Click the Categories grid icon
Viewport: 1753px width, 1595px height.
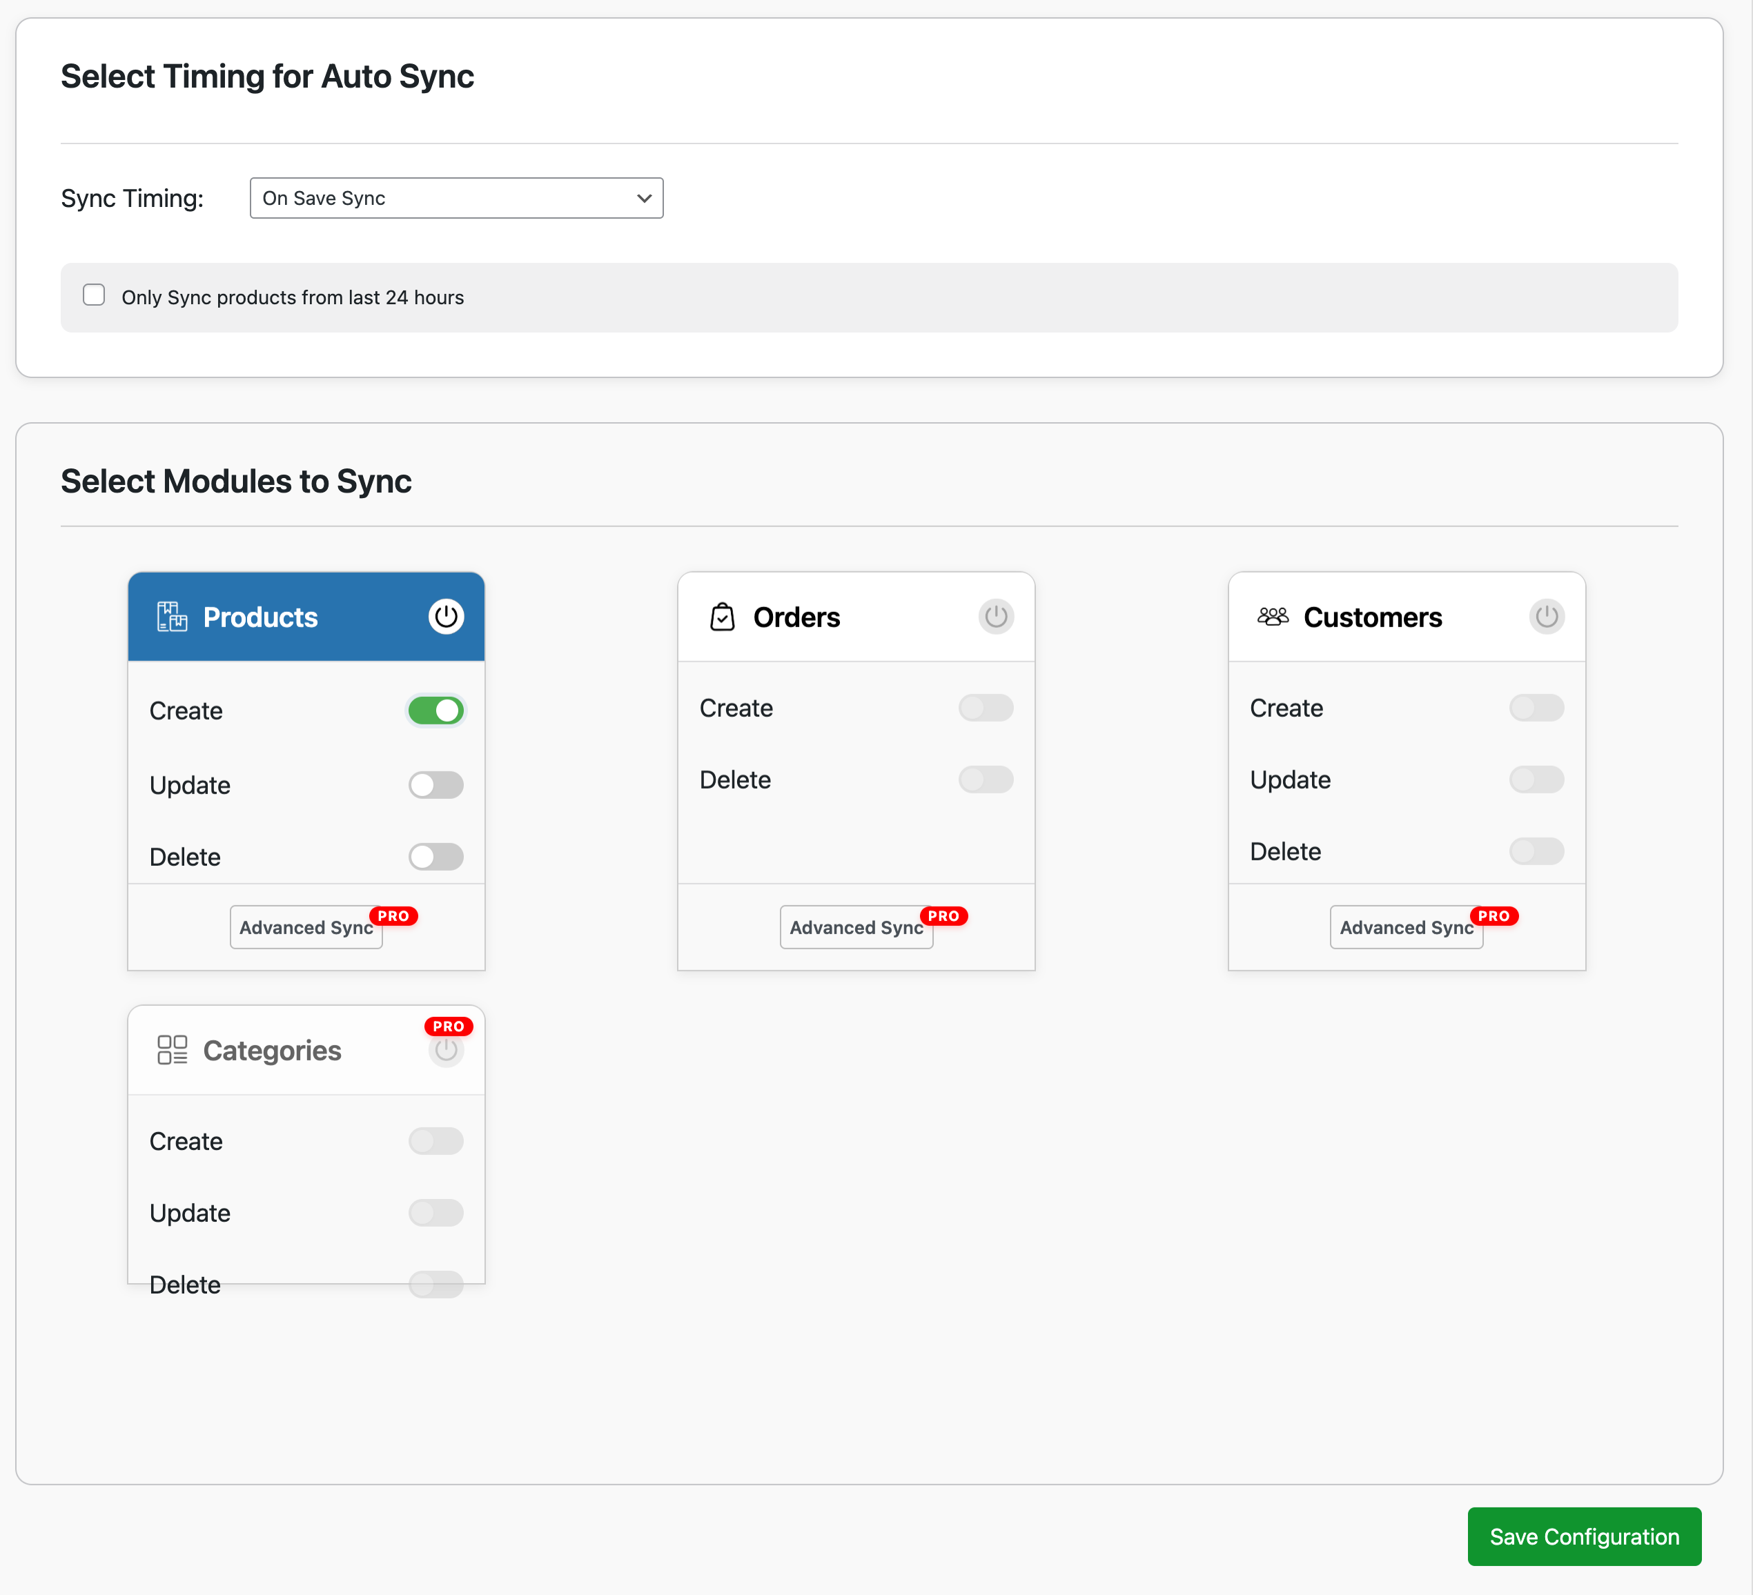[x=171, y=1050]
